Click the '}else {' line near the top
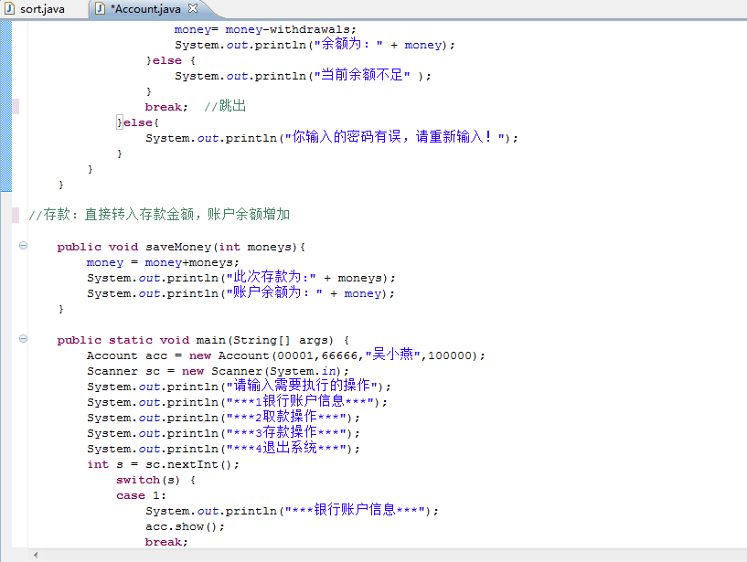This screenshot has height=562, width=747. pos(171,60)
